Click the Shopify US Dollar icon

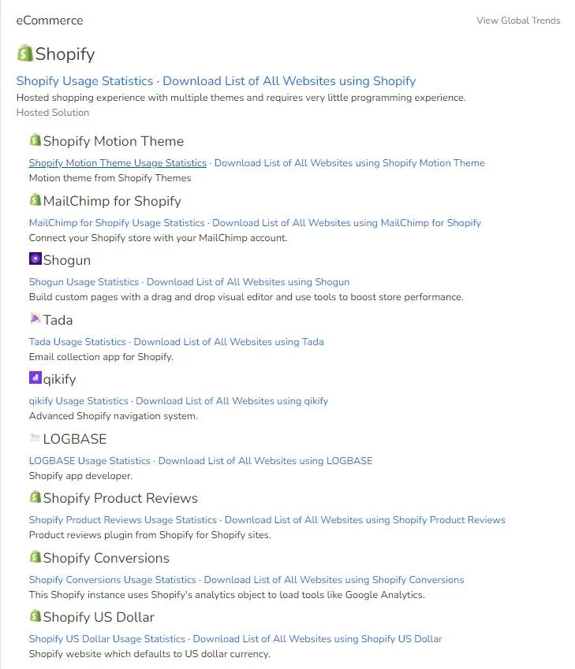pyautogui.click(x=35, y=615)
